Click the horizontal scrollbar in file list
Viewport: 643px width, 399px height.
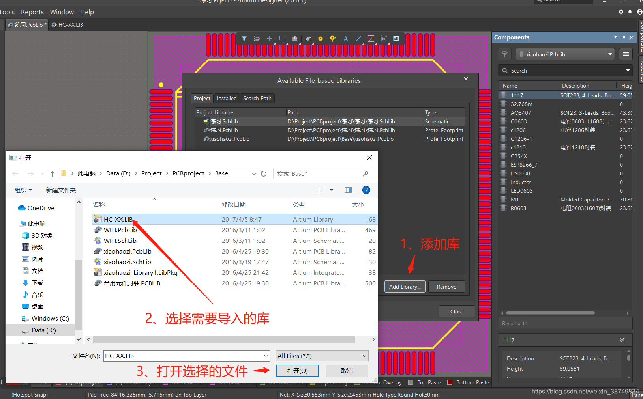tap(224, 339)
